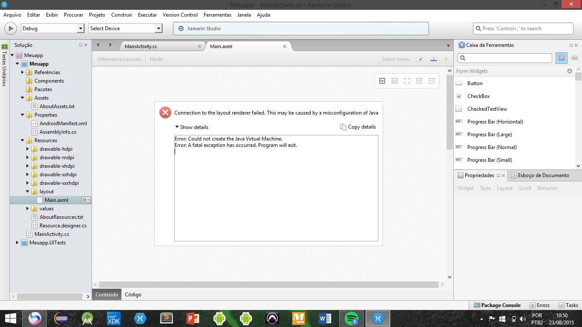Image resolution: width=582 pixels, height=327 pixels.
Task: Select AndroidManifest.xml in the tree
Action: coord(63,123)
